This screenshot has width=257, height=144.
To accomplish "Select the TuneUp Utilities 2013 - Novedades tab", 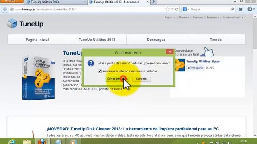I will point(119,2).
